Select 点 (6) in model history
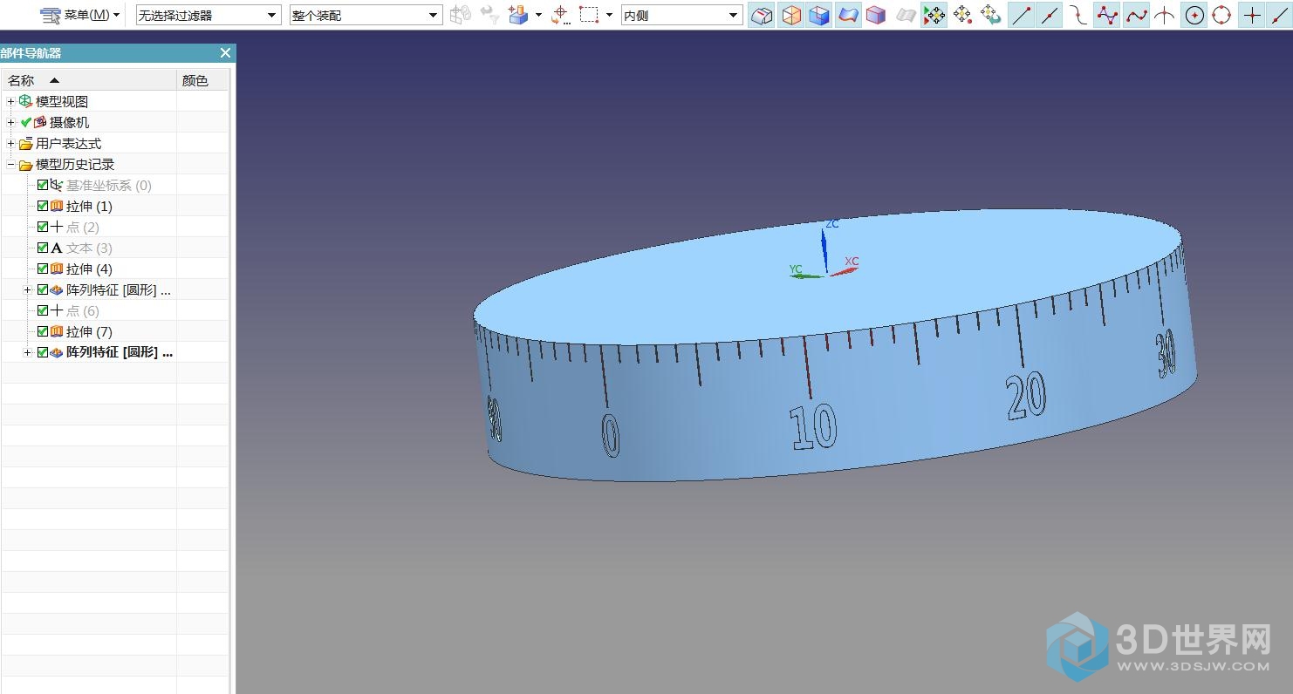The height and width of the screenshot is (694, 1293). point(83,310)
